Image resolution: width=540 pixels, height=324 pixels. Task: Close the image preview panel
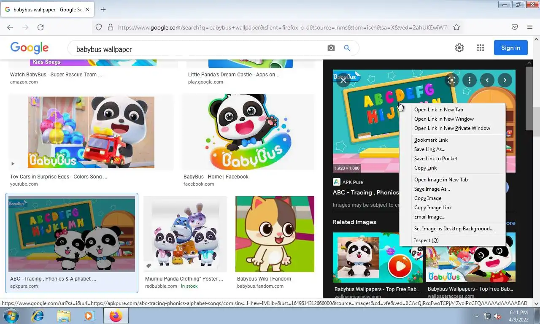(x=343, y=80)
